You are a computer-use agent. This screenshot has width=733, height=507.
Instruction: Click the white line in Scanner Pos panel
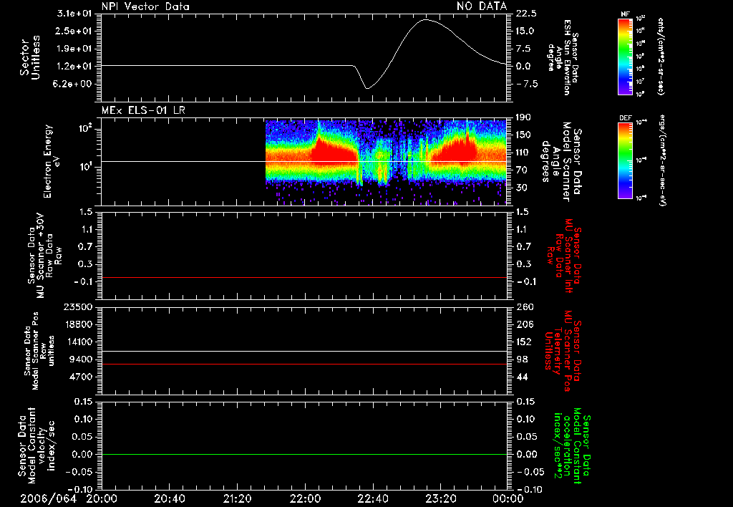pos(304,351)
